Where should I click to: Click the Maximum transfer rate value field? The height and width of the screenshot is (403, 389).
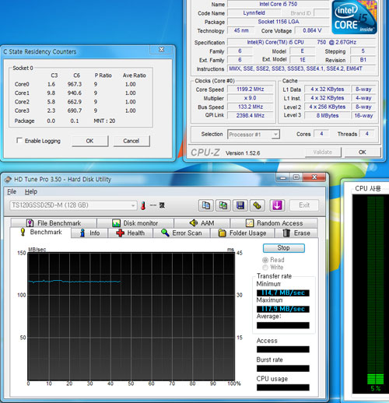coord(283,309)
